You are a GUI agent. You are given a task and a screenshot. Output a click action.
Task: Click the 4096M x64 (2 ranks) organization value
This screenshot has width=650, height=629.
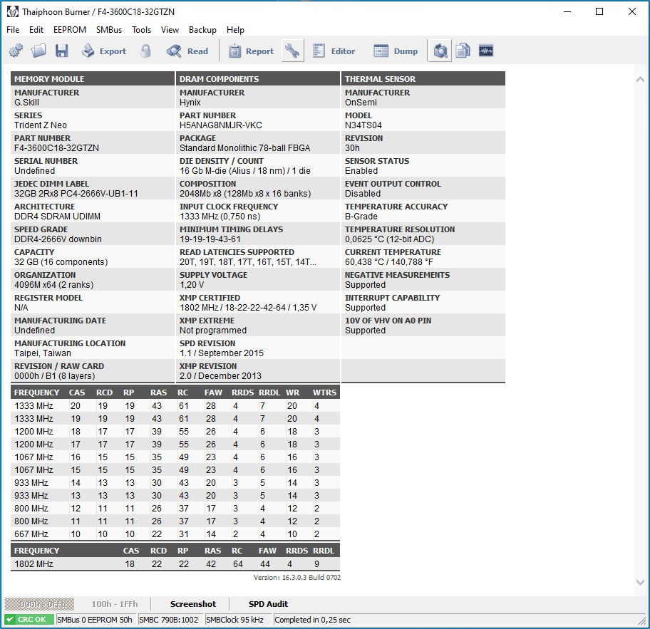54,285
